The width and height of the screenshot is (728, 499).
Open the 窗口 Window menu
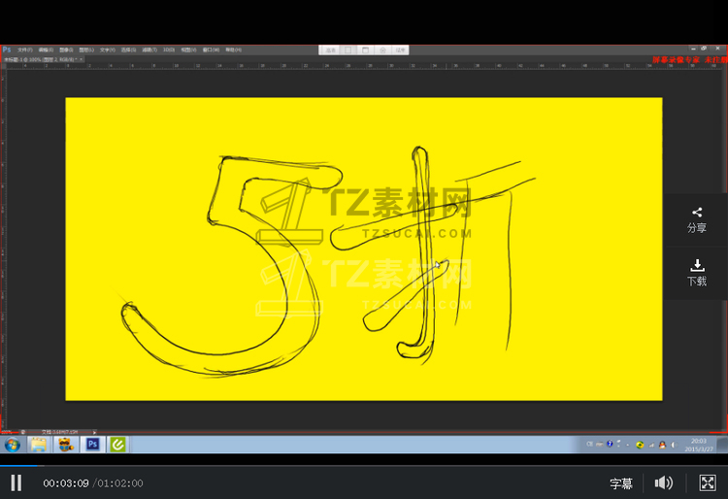click(211, 50)
